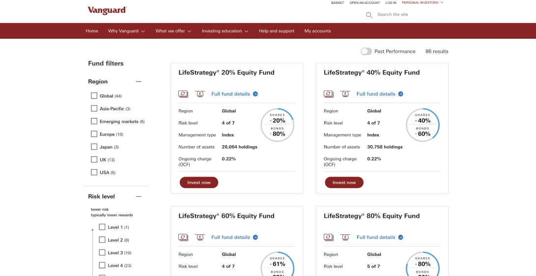Click the Vanguard logo

pos(107,10)
